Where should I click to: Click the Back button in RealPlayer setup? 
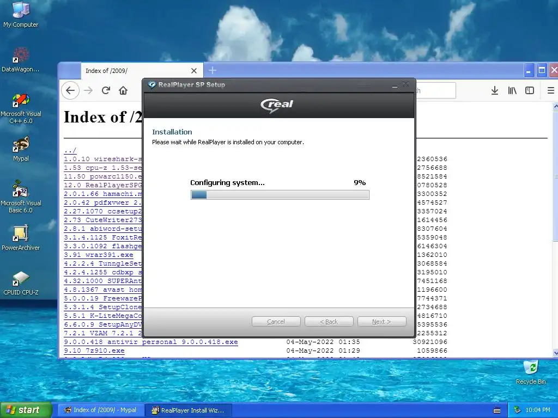(329, 321)
